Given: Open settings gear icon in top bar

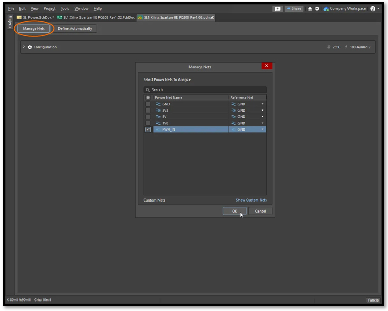Looking at the screenshot, I should click(317, 8).
